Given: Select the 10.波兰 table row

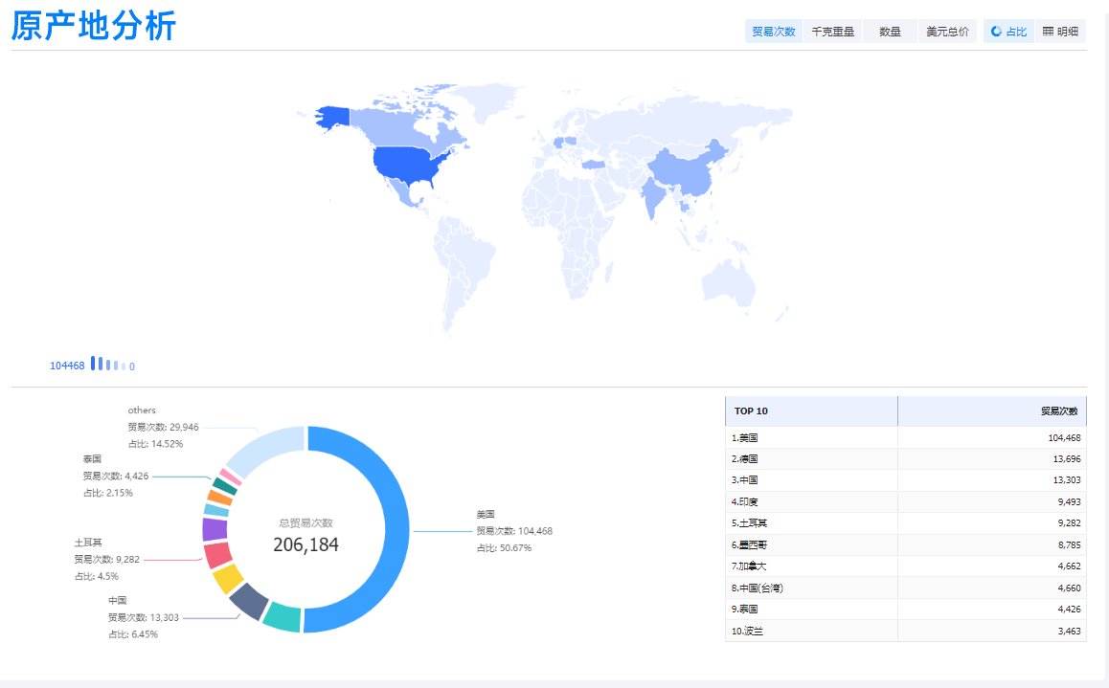Looking at the screenshot, I should pyautogui.click(x=905, y=631).
